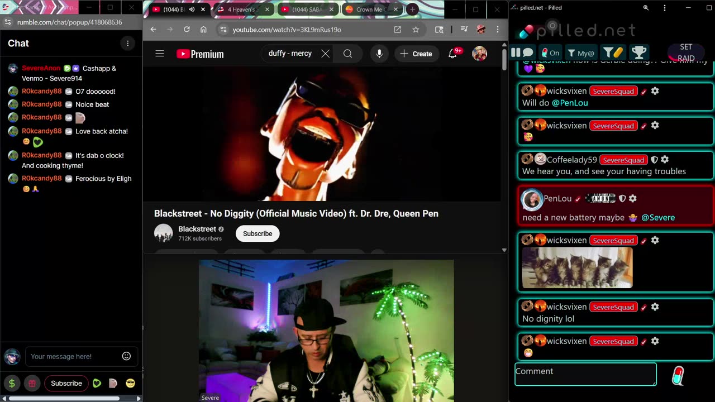Viewport: 715px width, 402px height.
Task: Click the SET RAID button
Action: (686, 52)
